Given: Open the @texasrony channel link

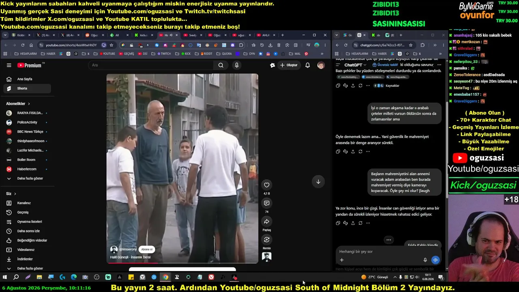Looking at the screenshot, I should 128,249.
